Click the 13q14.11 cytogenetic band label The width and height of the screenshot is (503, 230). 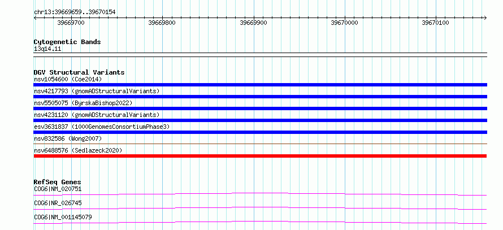[x=47, y=49]
